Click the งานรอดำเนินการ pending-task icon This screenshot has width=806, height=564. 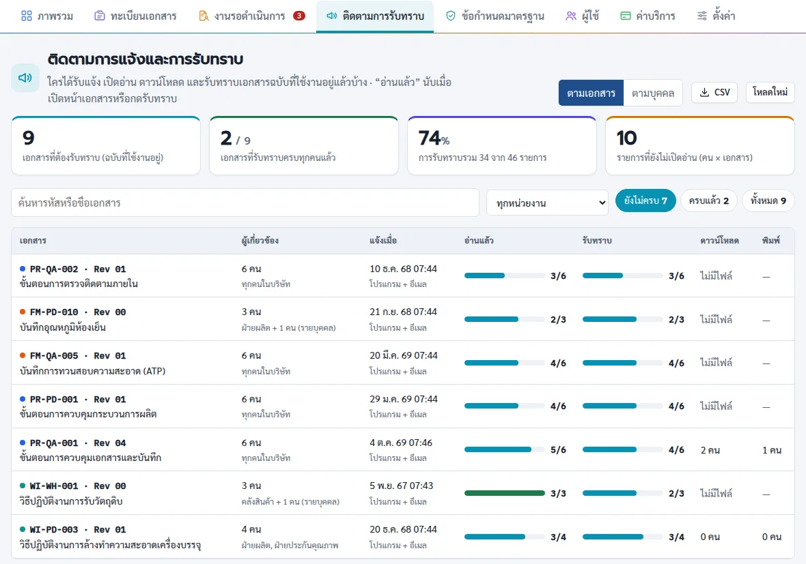(204, 16)
